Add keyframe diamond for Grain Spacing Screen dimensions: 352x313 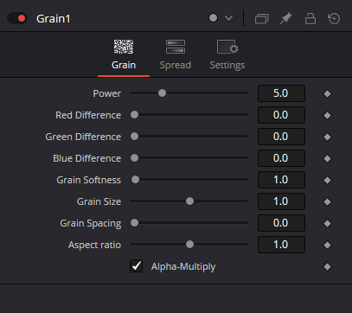pyautogui.click(x=327, y=223)
